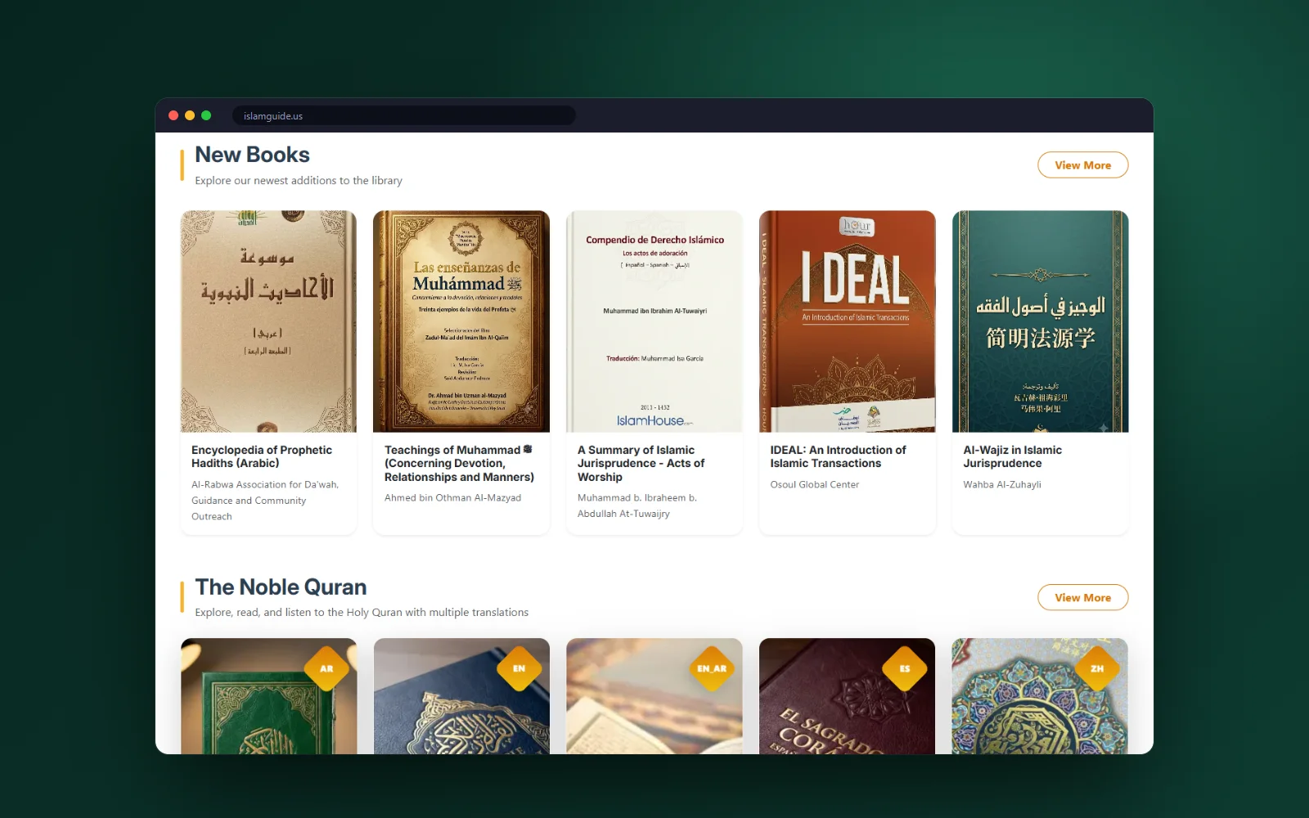Open El Sagrado Corán thumbnail
Image resolution: width=1309 pixels, height=818 pixels.
[847, 696]
